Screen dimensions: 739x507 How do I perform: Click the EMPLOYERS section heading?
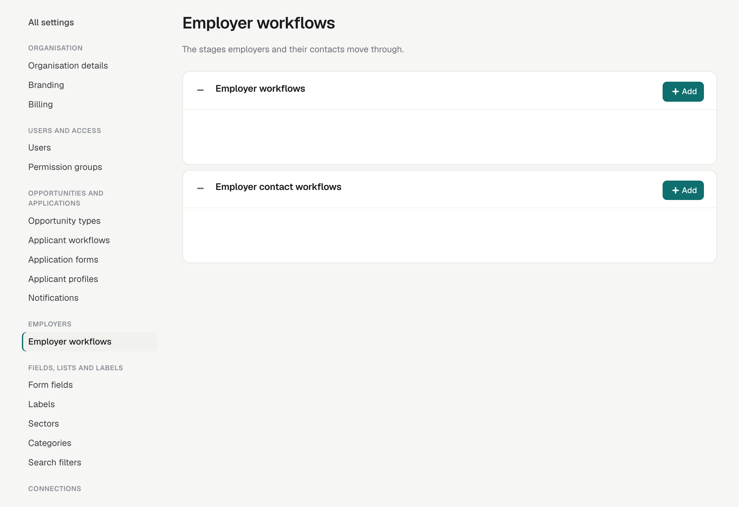pyautogui.click(x=49, y=324)
